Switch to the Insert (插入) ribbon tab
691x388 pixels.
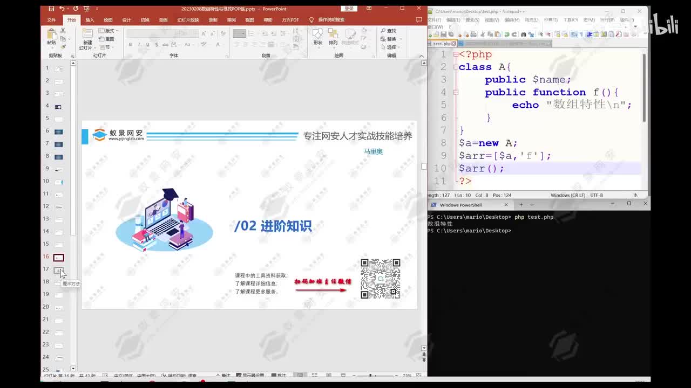pos(90,20)
